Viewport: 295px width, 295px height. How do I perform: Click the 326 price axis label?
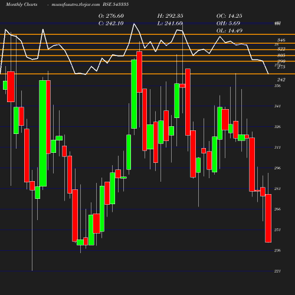[x=277, y=127]
